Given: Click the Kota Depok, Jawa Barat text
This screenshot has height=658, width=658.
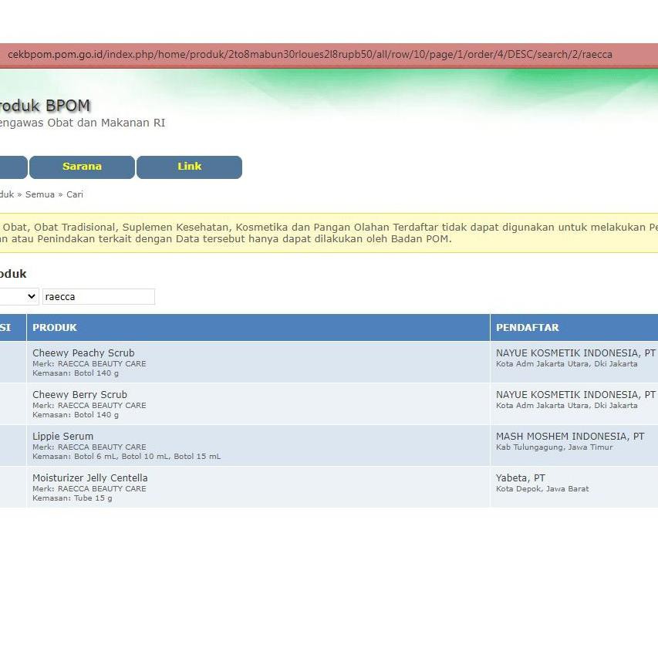Looking at the screenshot, I should click(542, 488).
